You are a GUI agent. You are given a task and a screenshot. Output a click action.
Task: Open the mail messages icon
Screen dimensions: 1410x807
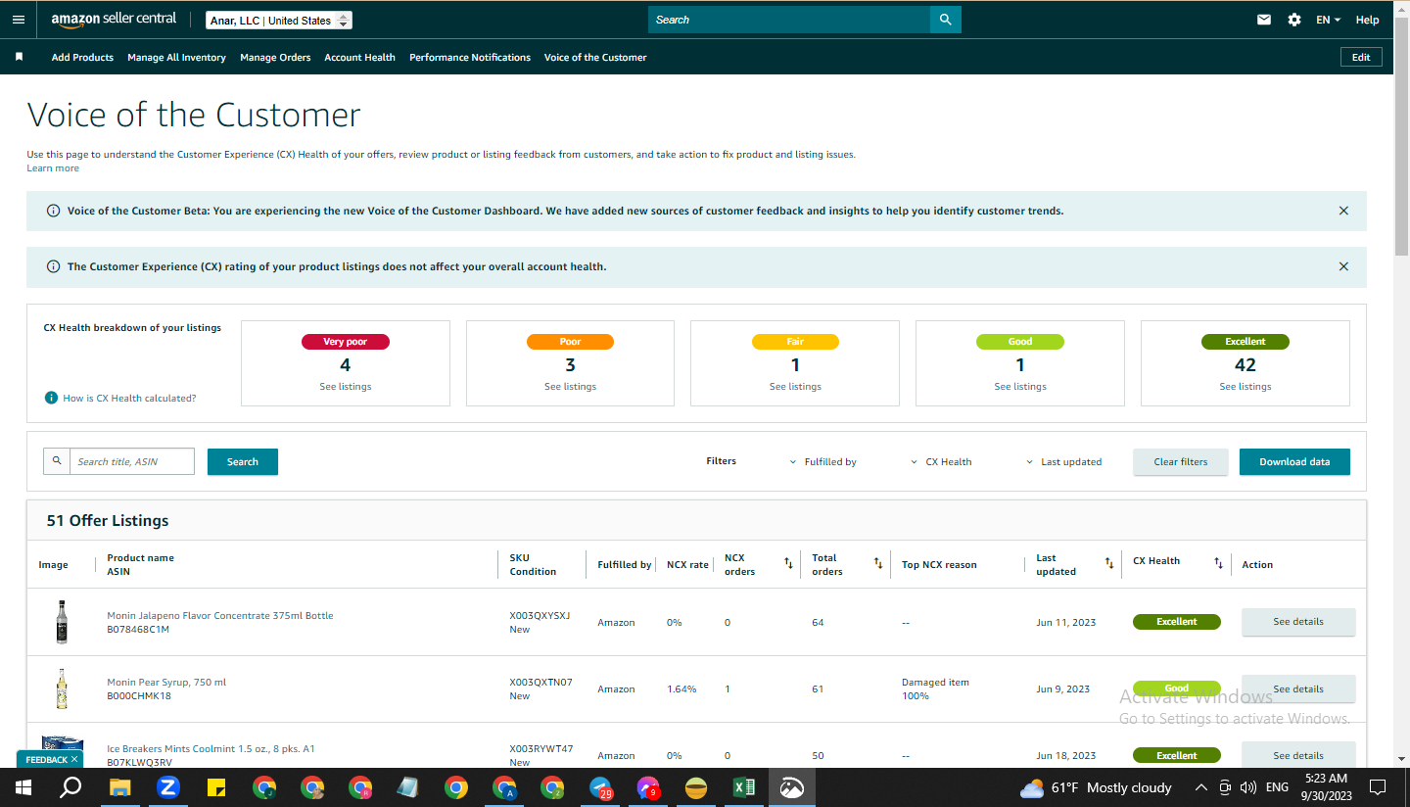pos(1264,20)
